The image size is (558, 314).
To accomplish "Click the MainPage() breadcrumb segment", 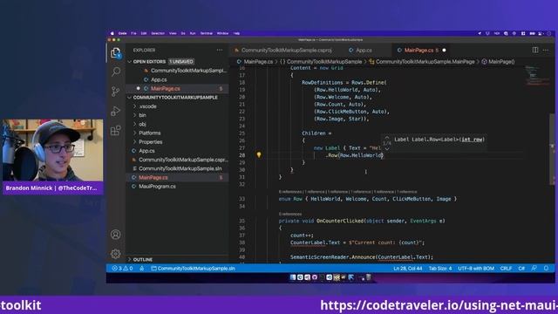I will coord(498,62).
